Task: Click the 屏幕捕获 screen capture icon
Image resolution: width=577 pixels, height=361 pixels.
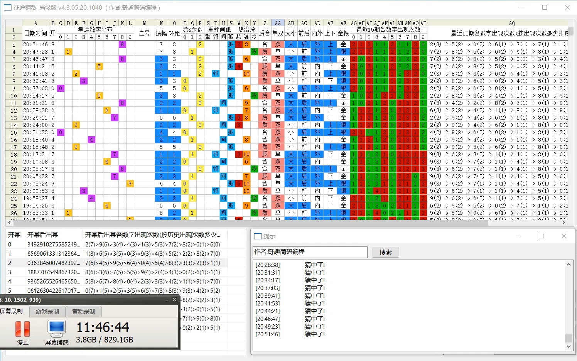Action: point(57,332)
